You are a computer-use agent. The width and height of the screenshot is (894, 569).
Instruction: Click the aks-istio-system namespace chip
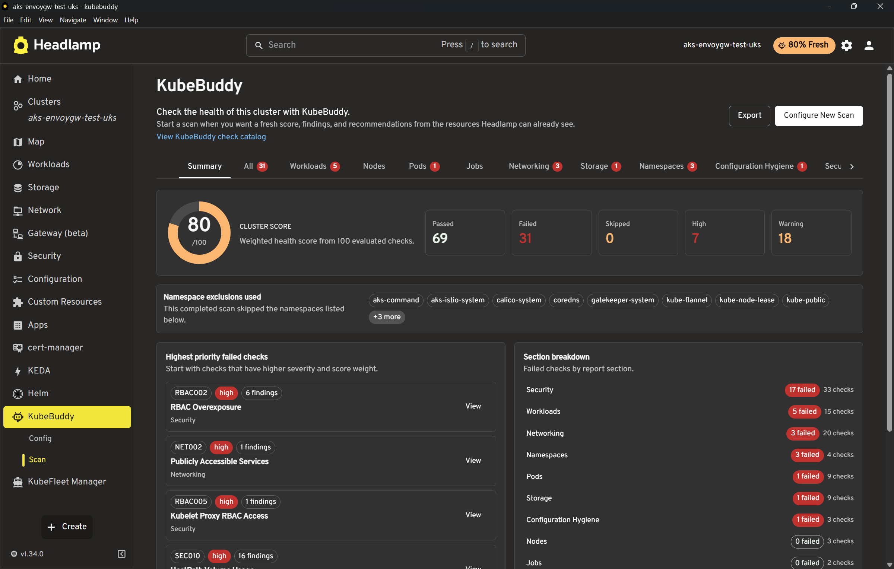click(x=458, y=300)
